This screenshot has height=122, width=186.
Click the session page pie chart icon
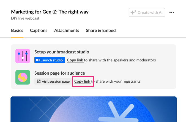23,77
